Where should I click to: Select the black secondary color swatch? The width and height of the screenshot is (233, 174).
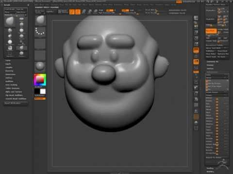pos(37,91)
